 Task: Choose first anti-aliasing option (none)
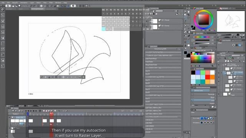(x=202, y=123)
